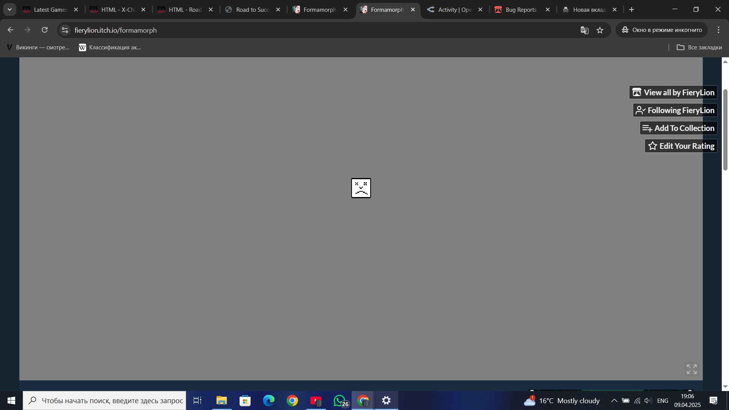Image resolution: width=729 pixels, height=410 pixels.
Task: Click Edit Your Rating button
Action: pyautogui.click(x=681, y=146)
